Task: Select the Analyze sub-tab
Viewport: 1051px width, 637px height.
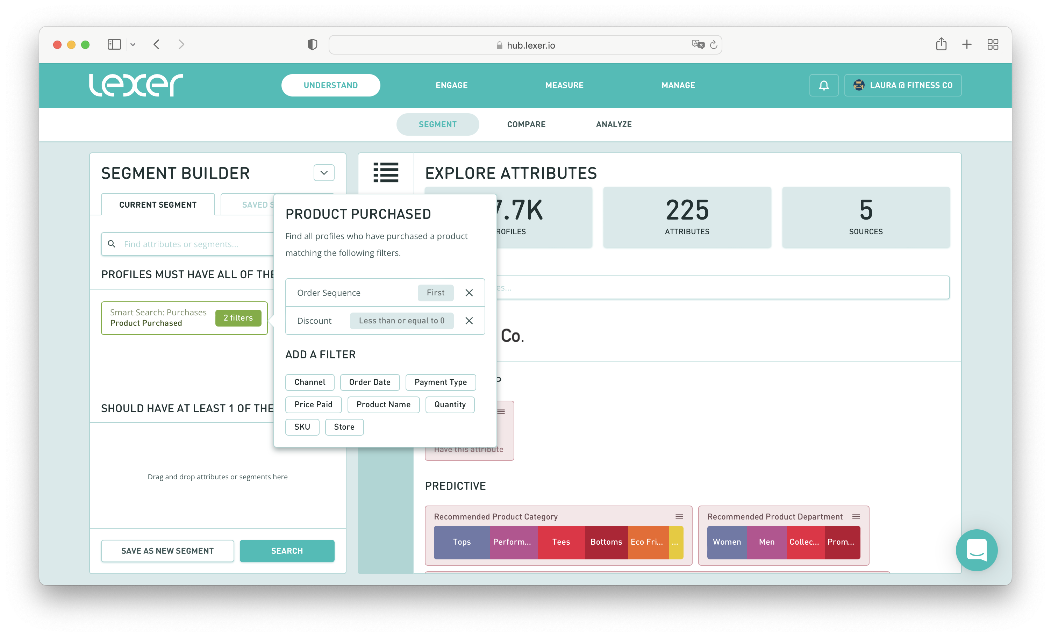Action: tap(614, 124)
